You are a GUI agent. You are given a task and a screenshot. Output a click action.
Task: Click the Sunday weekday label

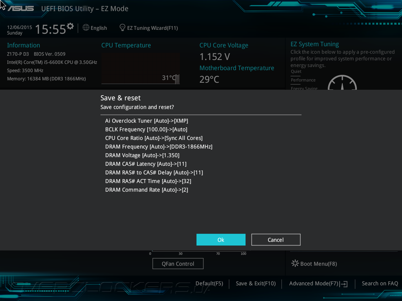click(x=15, y=33)
